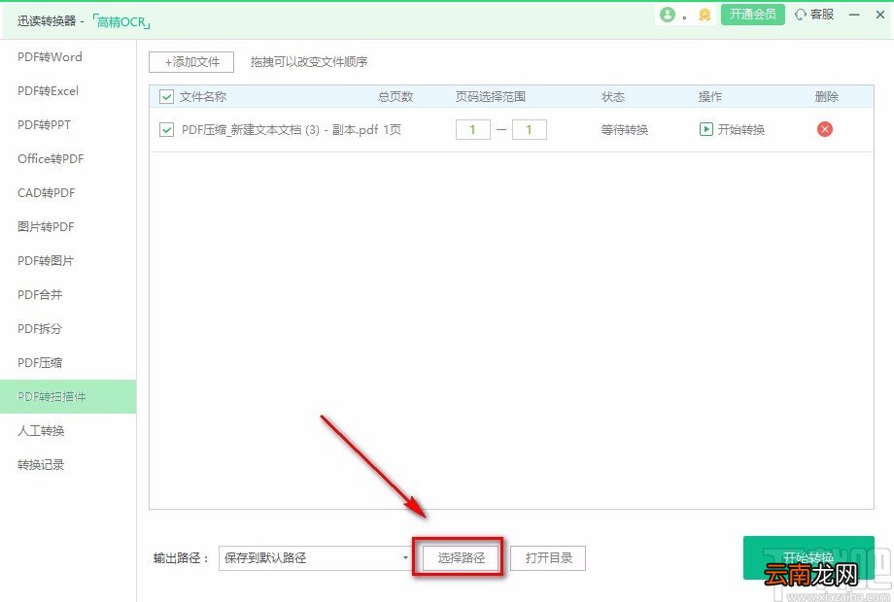Click the 页码选择范围 column header
This screenshot has width=894, height=602.
point(491,97)
